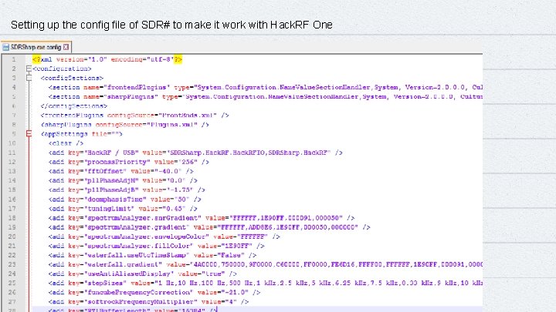Screen dimensions: 556x312
Task: Click the fftOffset value -40.0 line
Action: (x=121, y=171)
